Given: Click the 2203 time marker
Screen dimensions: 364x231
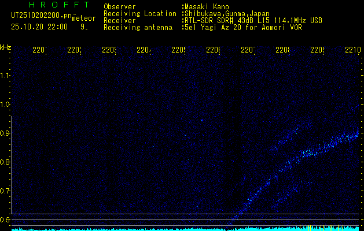Looking at the screenshot, I should (109, 50).
